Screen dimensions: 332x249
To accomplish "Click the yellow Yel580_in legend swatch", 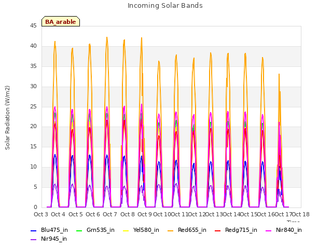I will [126, 231].
